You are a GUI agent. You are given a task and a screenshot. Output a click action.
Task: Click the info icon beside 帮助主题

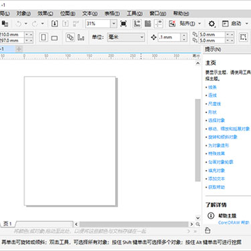tap(211, 215)
